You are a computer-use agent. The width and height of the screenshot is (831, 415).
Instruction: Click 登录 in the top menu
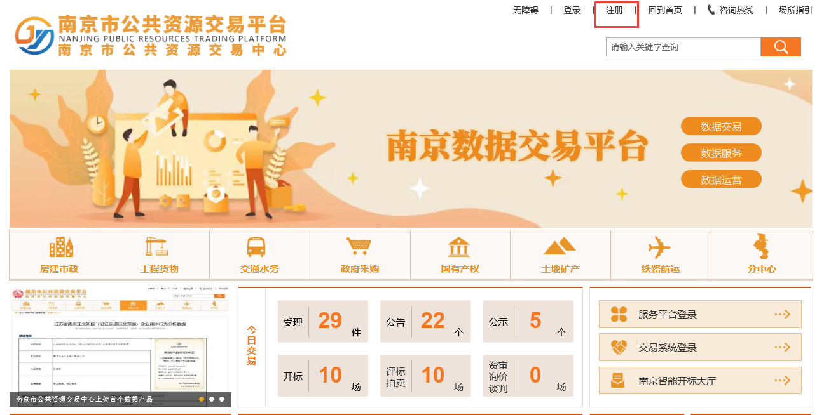coord(572,10)
